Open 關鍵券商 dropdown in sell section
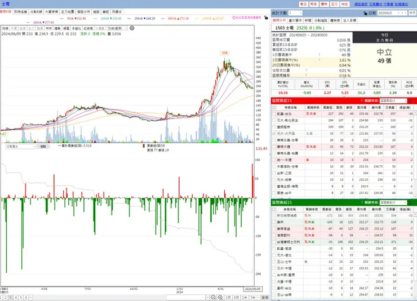Viewport: 417px width, 301px height. click(393, 202)
